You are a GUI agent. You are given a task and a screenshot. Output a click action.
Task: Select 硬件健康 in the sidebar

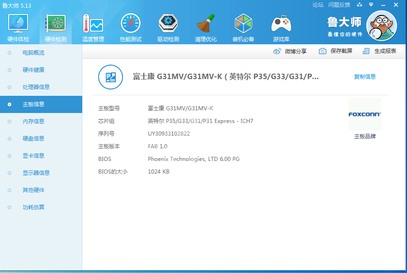pyautogui.click(x=41, y=70)
